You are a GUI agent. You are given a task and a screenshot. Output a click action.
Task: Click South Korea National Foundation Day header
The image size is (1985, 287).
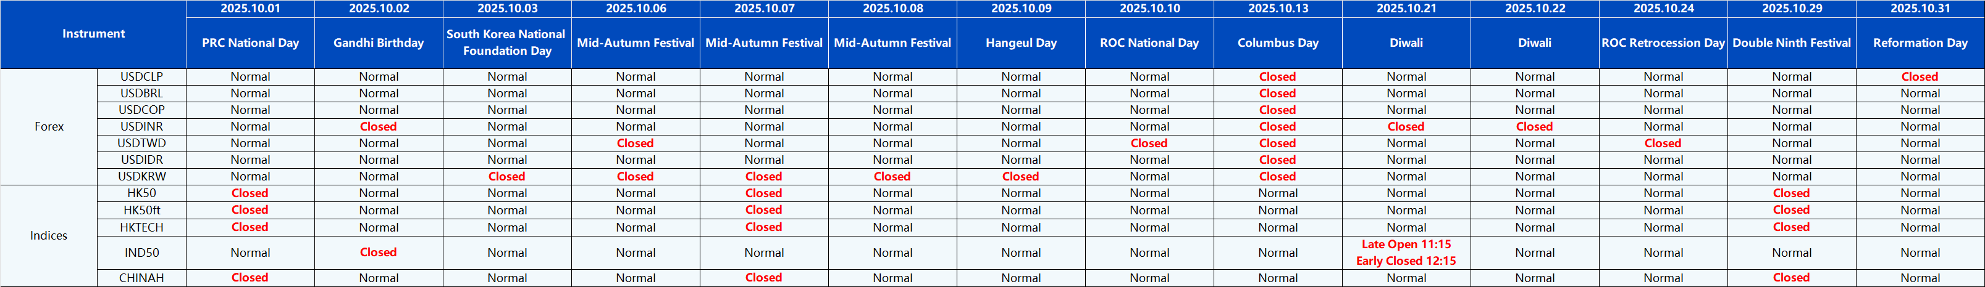(507, 43)
